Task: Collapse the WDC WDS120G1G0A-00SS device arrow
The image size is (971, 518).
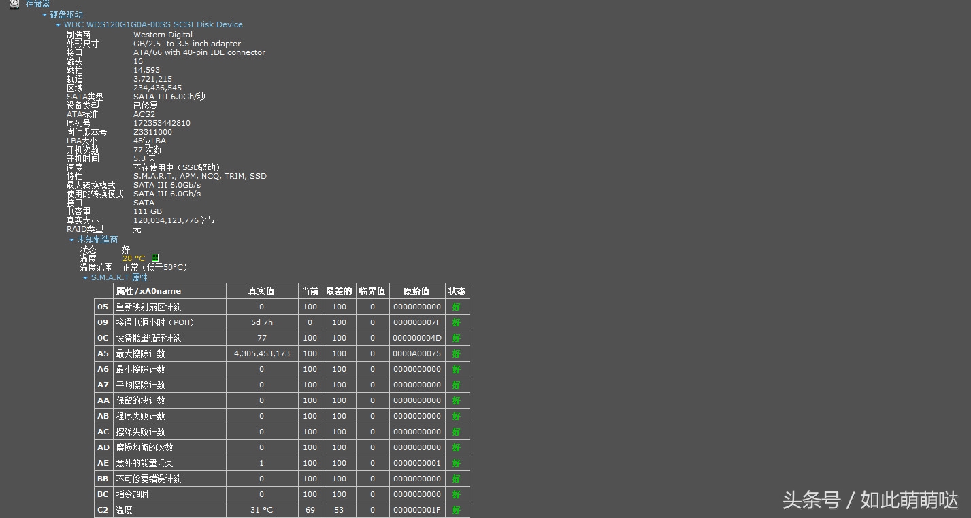Action: coord(59,24)
